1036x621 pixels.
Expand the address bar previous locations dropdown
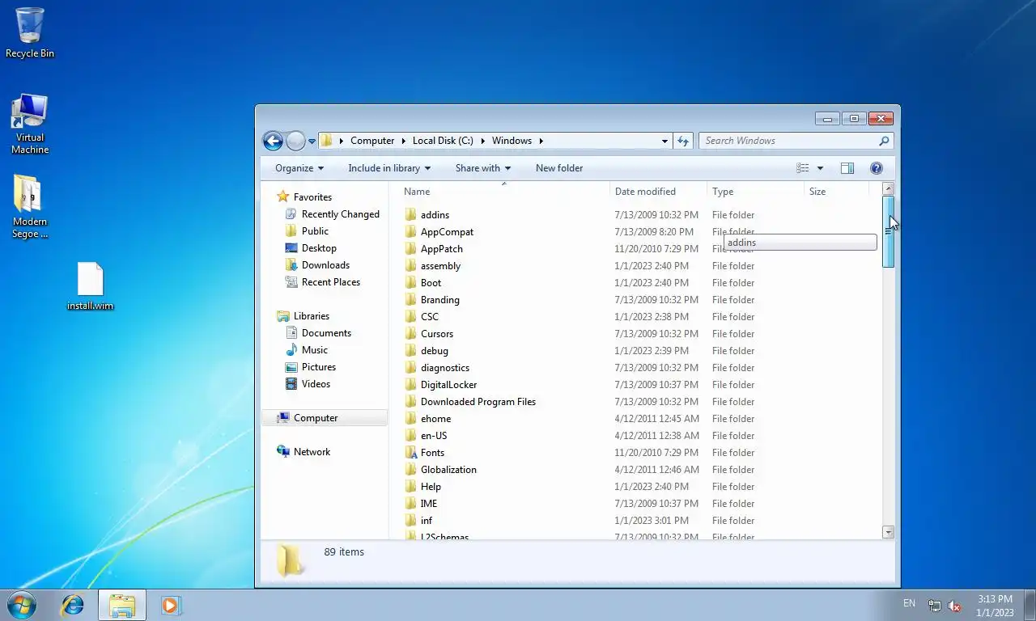[x=664, y=141]
